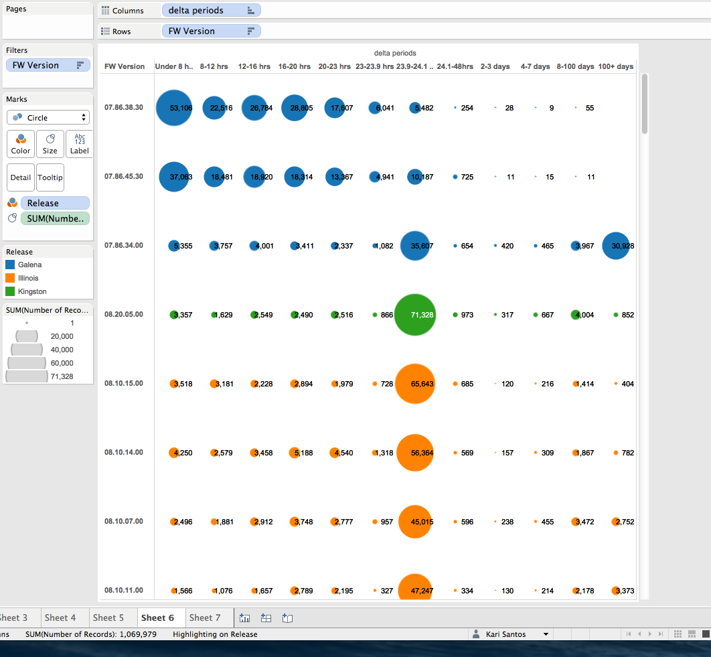The image size is (711, 657).
Task: Click the color icon beside Release pill
Action: (12, 203)
